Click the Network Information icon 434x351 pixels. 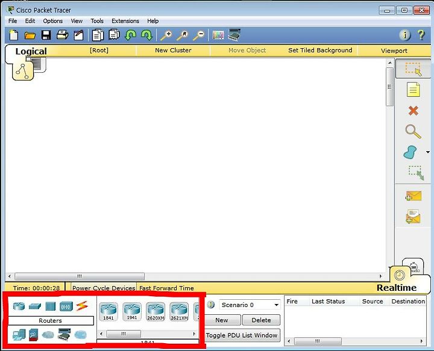tap(404, 35)
